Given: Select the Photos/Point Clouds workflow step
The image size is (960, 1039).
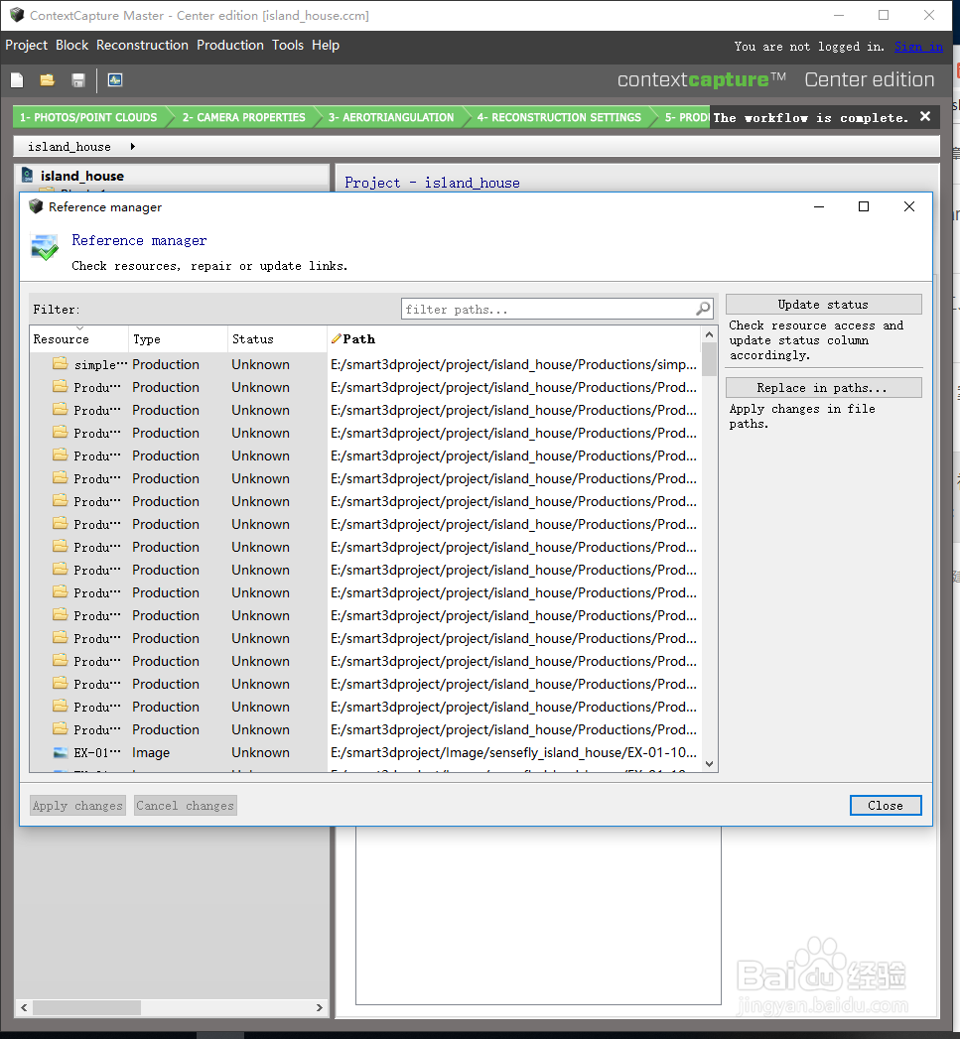Looking at the screenshot, I should [x=88, y=117].
